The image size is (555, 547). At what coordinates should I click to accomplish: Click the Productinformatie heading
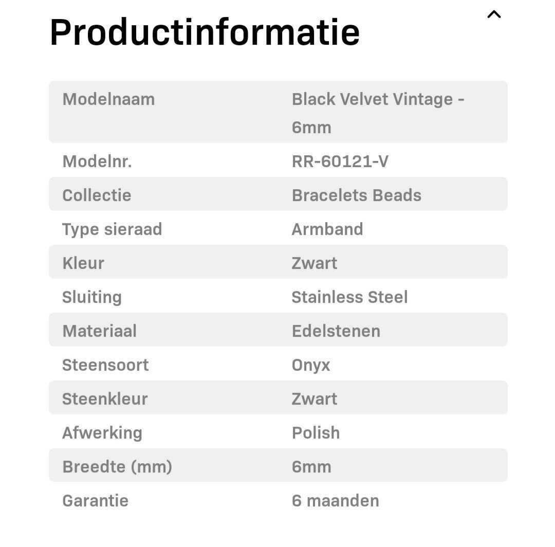click(205, 32)
